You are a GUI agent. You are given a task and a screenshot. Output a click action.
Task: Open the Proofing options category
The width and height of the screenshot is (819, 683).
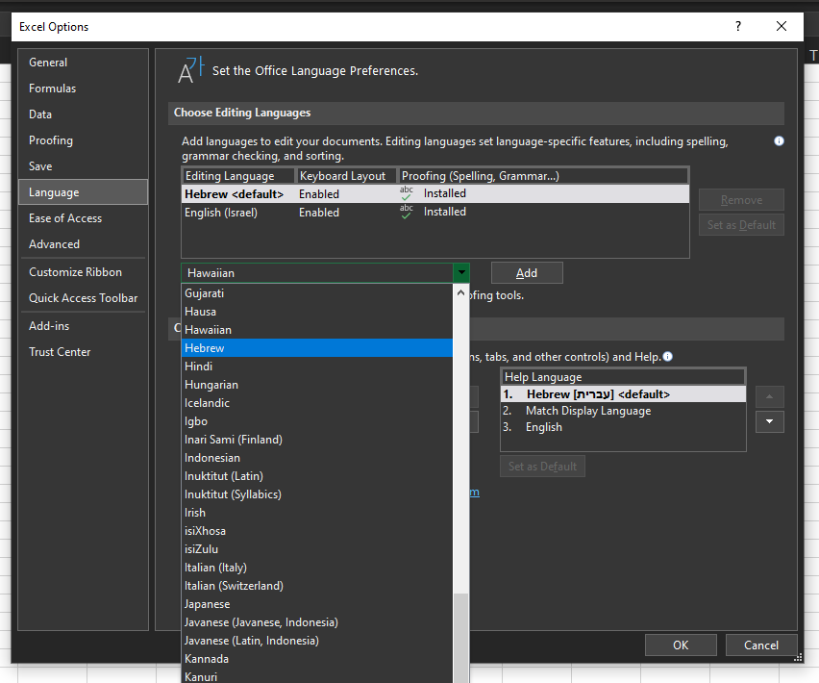click(x=83, y=140)
